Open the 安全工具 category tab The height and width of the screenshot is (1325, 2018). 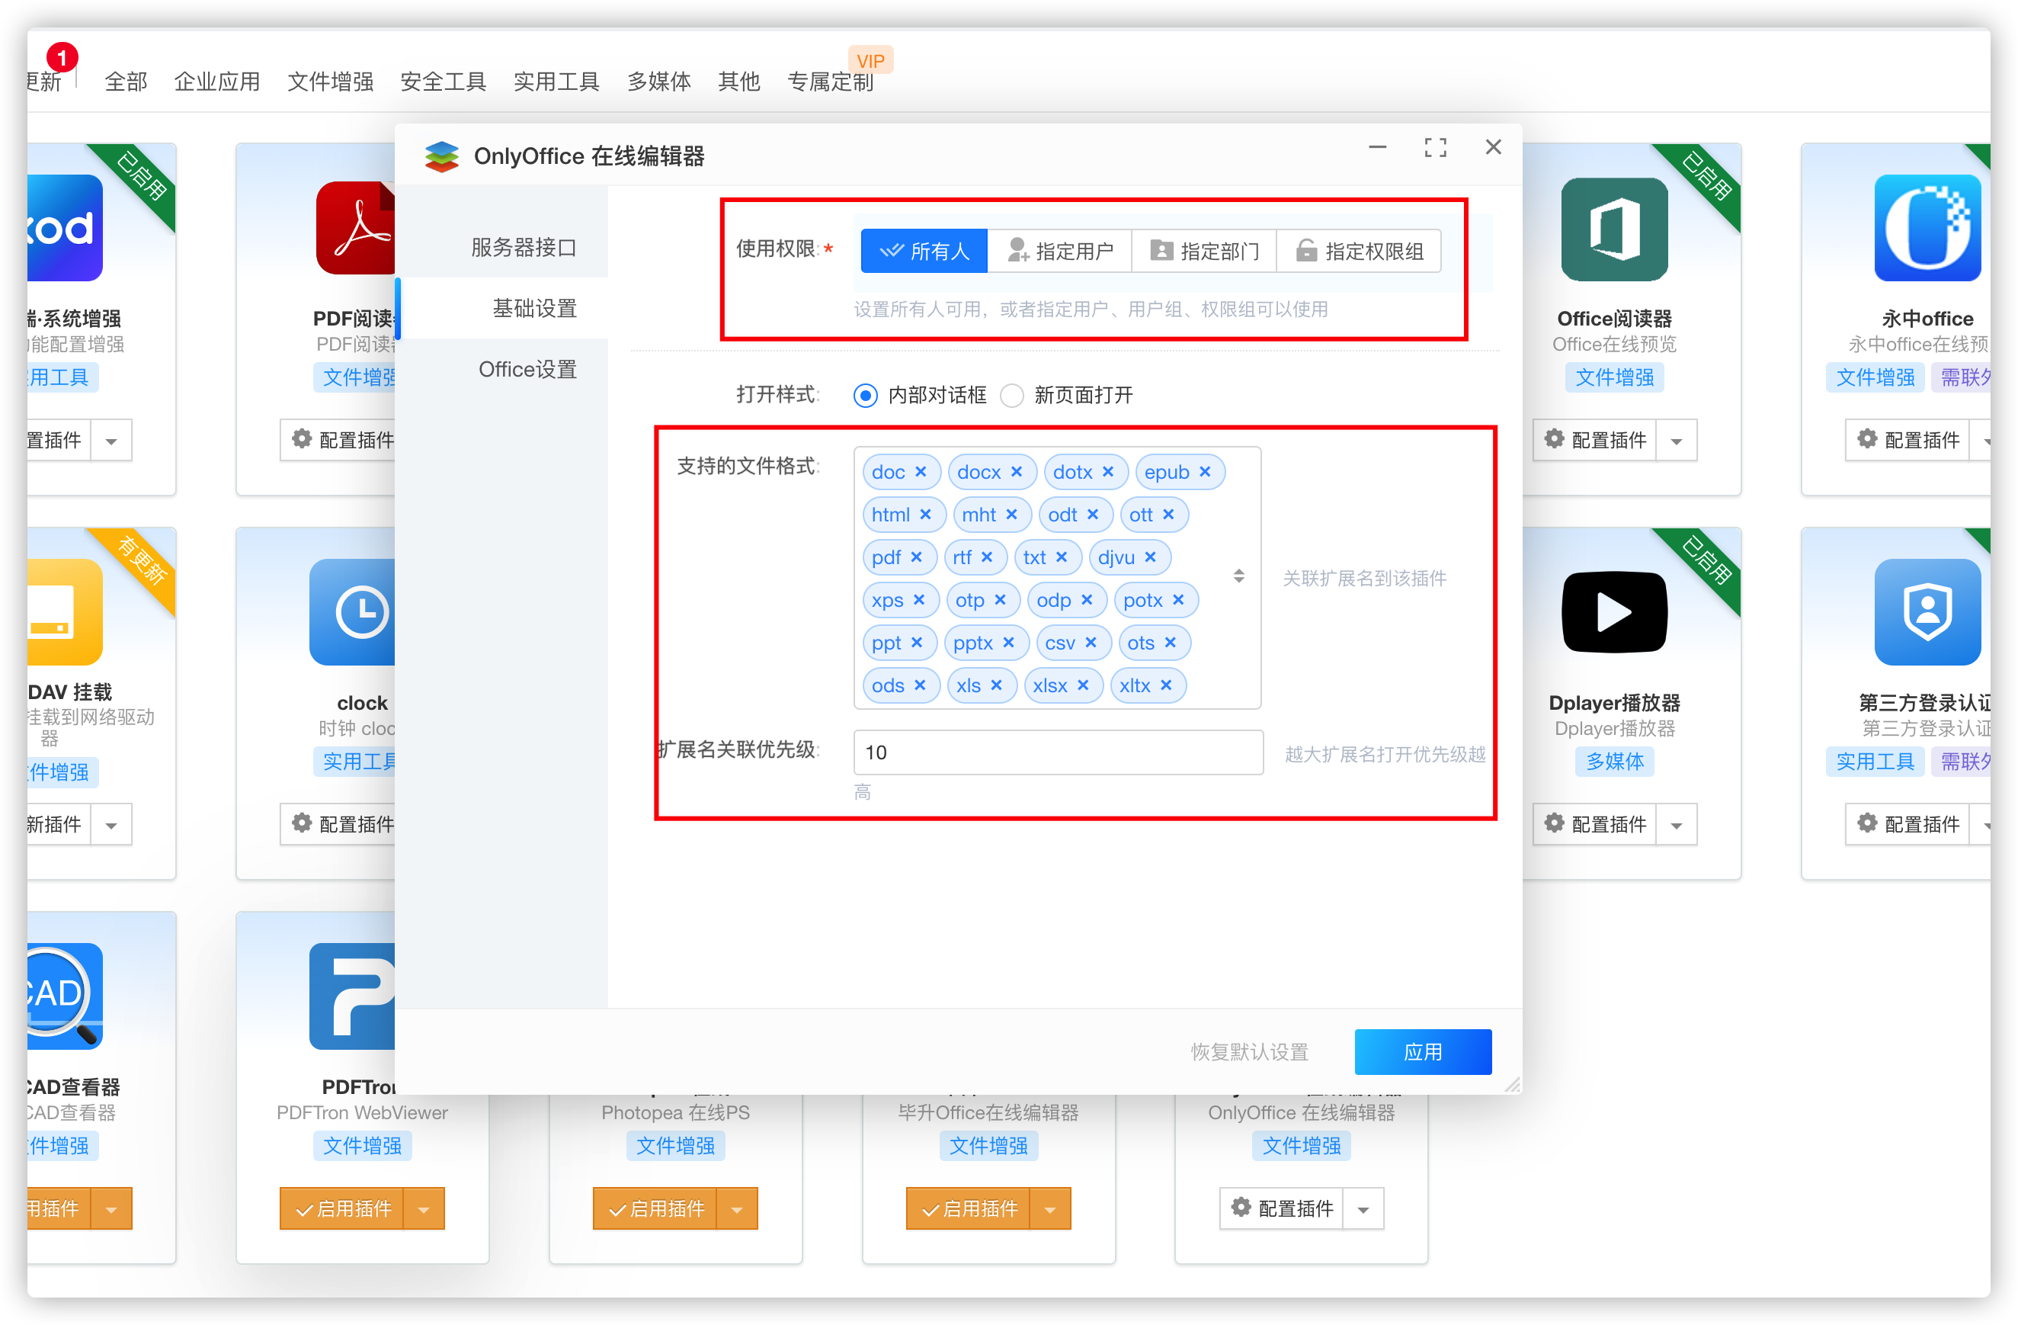click(443, 82)
